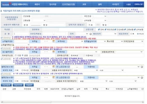Open the 취득부호 dropdown in the 건강보험 section
Screen dimensions: 147x104
82,52
